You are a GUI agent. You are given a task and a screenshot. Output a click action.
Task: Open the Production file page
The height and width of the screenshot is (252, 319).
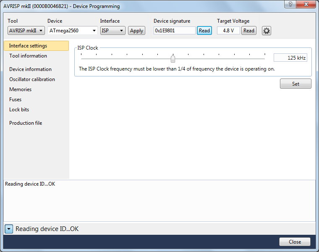tap(26, 123)
